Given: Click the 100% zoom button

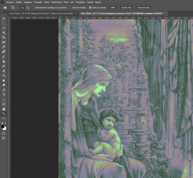Looking at the screenshot, I should pos(113,8).
